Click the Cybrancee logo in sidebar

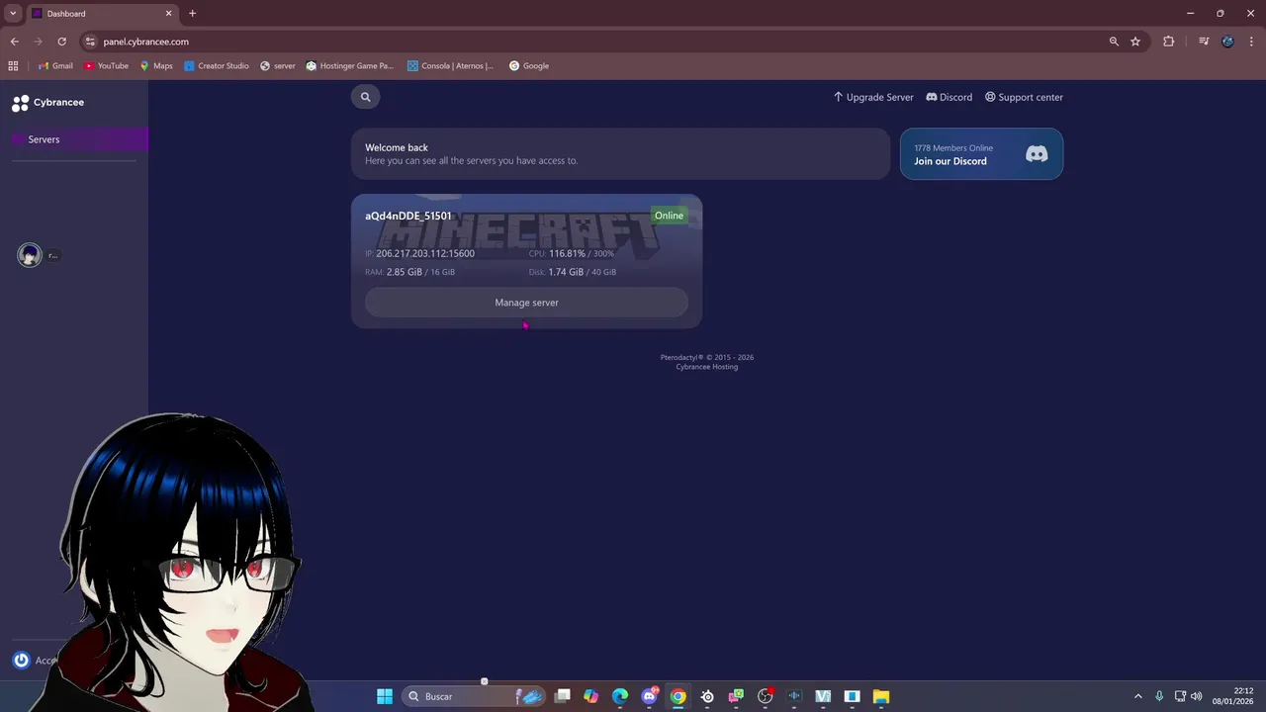pyautogui.click(x=47, y=103)
